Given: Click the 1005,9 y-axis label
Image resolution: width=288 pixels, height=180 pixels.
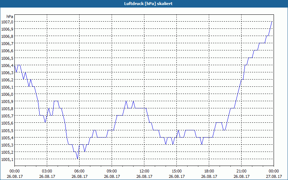Looking at the screenshot, I should 7,102.
